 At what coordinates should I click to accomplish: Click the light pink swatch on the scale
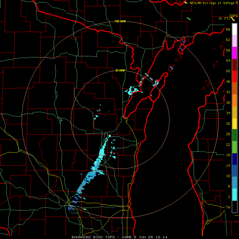point(234,41)
